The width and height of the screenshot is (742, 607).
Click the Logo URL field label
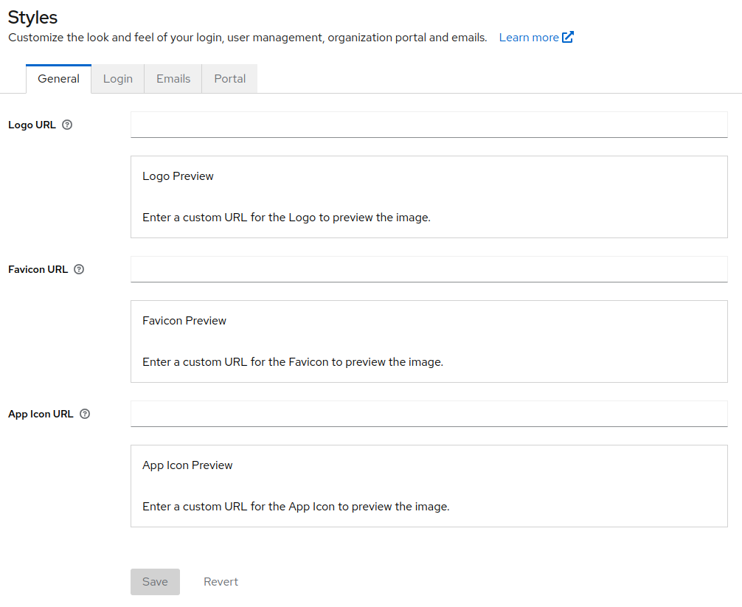[x=32, y=125]
